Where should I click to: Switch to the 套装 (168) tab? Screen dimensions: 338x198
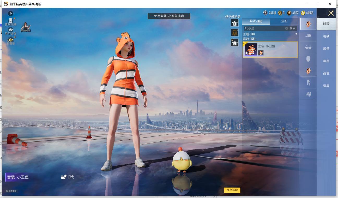[x=256, y=21]
